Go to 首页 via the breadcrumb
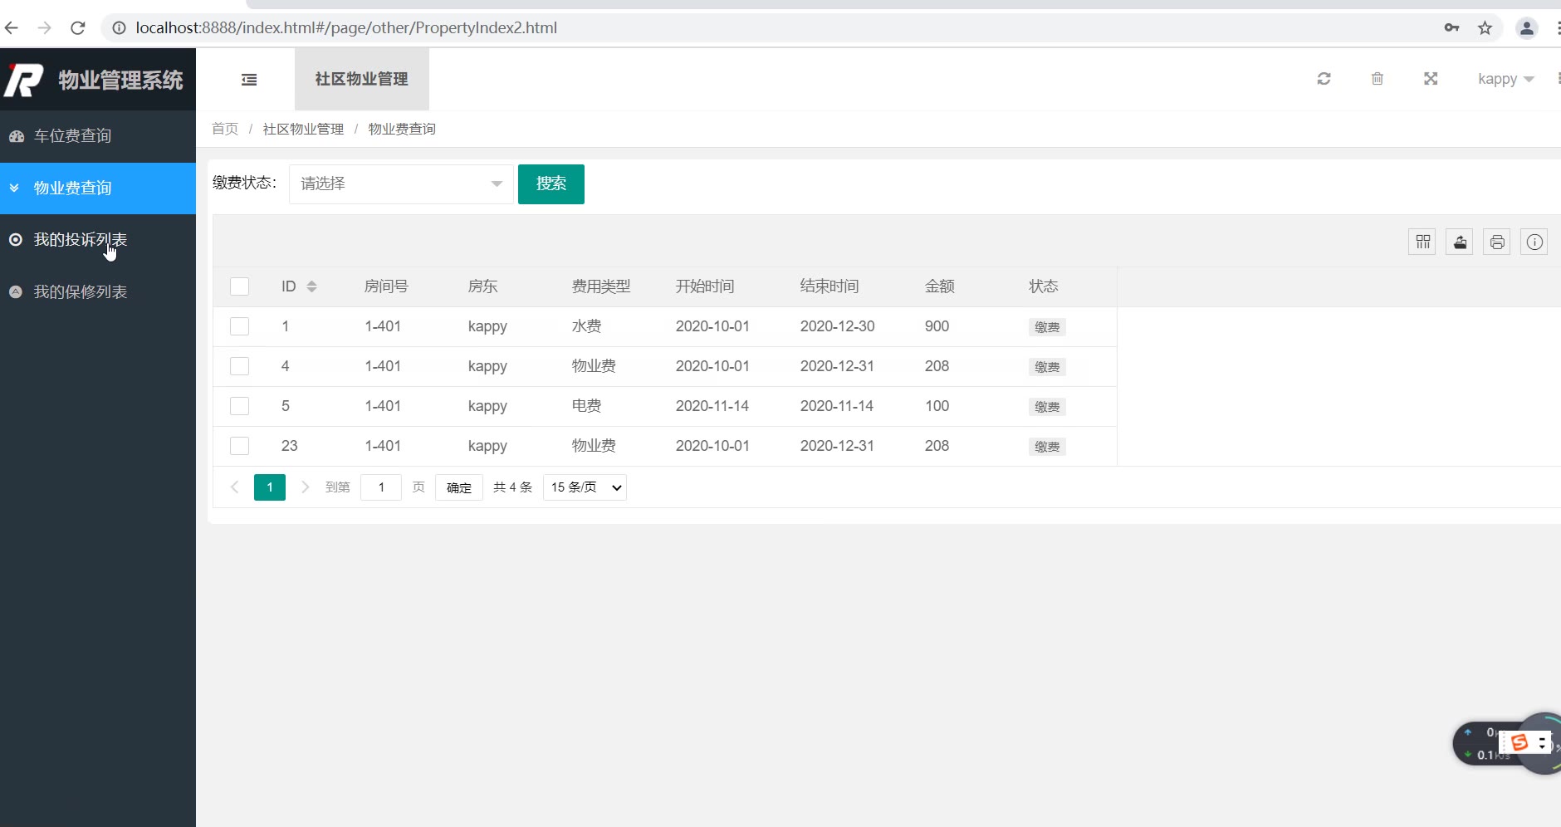The width and height of the screenshot is (1561, 827). (225, 129)
